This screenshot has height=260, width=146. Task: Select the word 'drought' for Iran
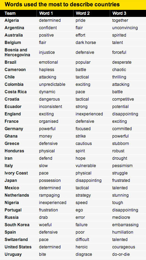pos(120,158)
